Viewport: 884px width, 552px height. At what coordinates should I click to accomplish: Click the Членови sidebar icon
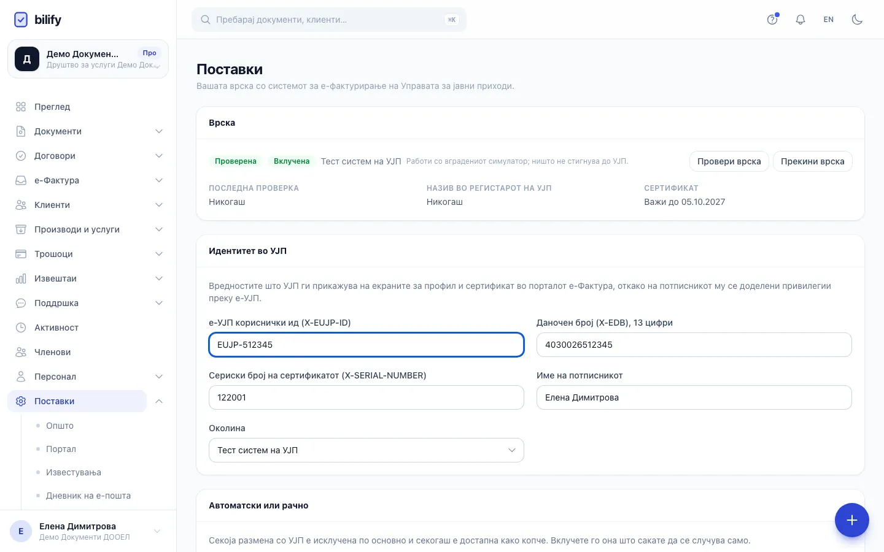pyautogui.click(x=21, y=352)
